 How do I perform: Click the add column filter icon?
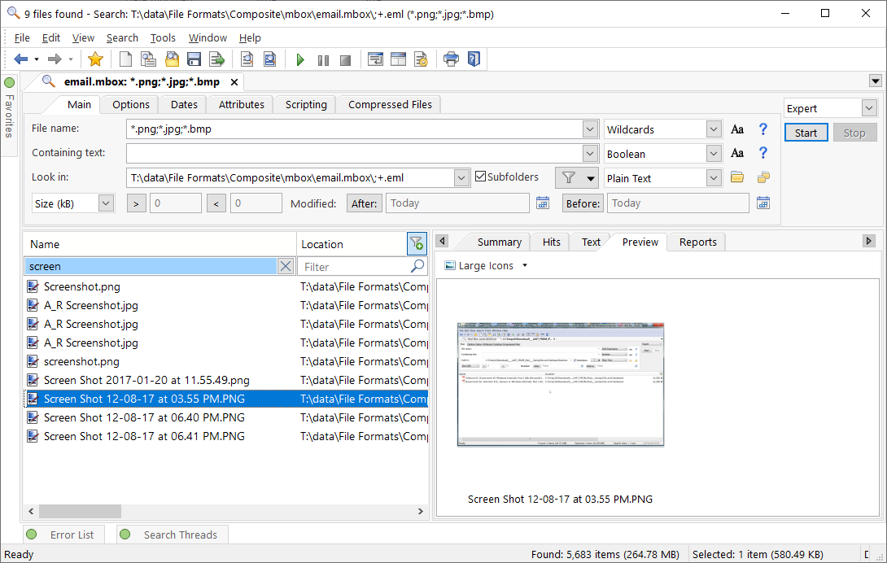417,244
